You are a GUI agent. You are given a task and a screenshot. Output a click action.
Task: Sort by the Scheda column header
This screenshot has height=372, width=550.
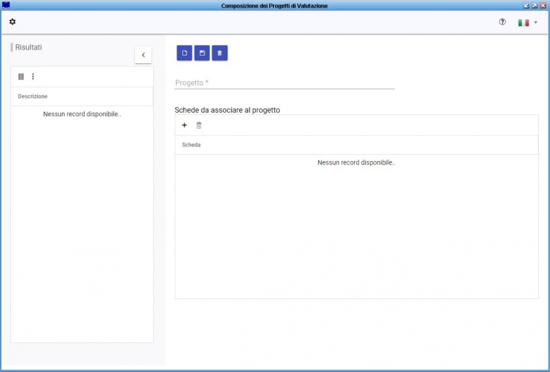[x=191, y=144]
